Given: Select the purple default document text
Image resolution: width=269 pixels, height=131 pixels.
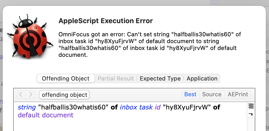Looking at the screenshot, I should (46, 115).
